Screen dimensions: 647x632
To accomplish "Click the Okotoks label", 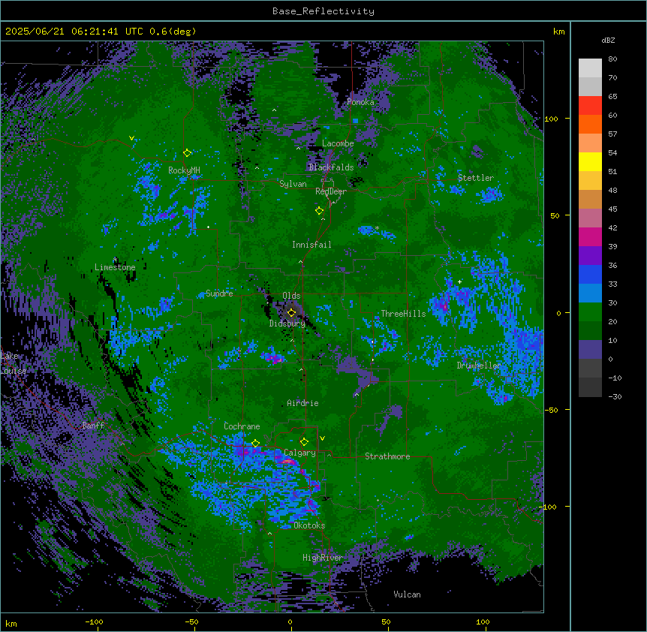I will 309,525.
